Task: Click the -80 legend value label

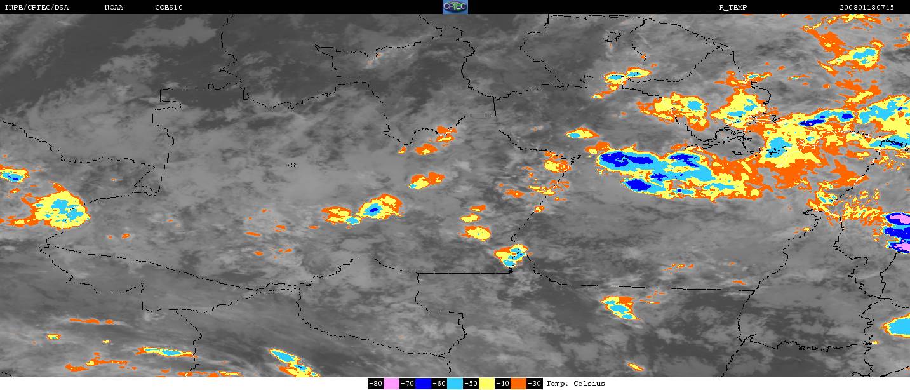Action: [x=375, y=383]
